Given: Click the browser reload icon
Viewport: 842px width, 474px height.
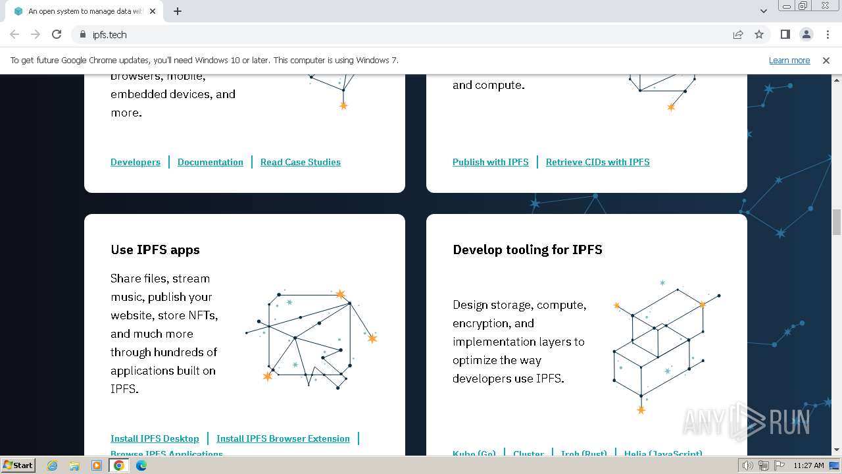Looking at the screenshot, I should click(x=57, y=34).
